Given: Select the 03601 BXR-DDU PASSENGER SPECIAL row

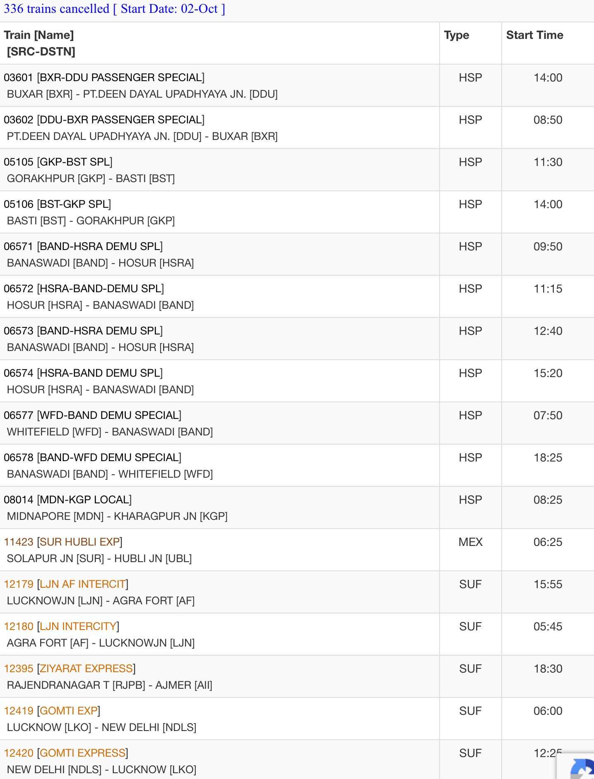Looking at the screenshot, I should pyautogui.click(x=104, y=78).
